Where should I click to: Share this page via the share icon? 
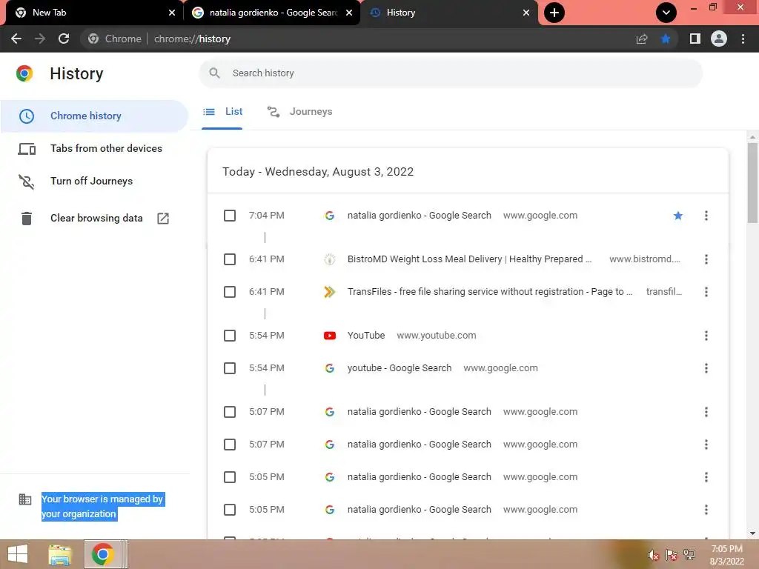[x=642, y=39]
